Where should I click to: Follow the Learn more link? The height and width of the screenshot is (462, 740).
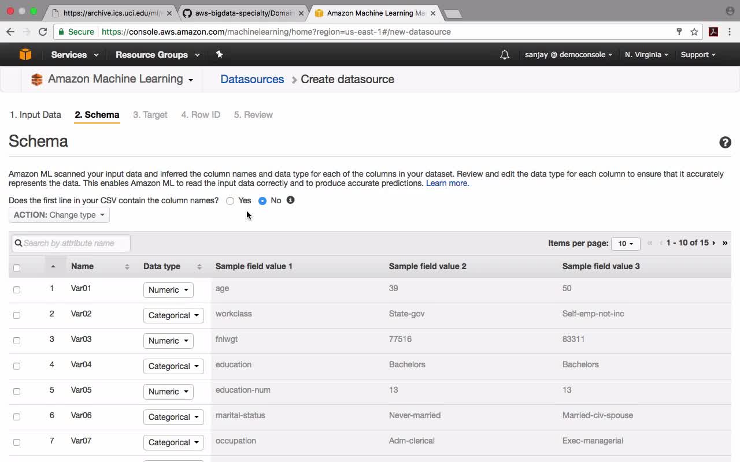tap(447, 183)
